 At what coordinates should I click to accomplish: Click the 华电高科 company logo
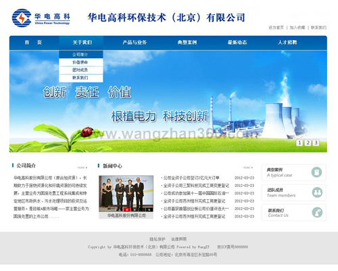tap(41, 18)
